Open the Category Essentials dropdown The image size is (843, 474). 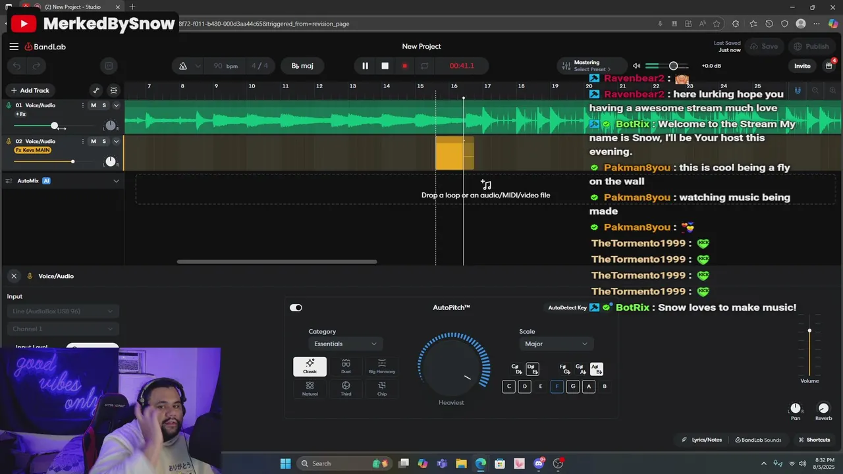pyautogui.click(x=346, y=344)
